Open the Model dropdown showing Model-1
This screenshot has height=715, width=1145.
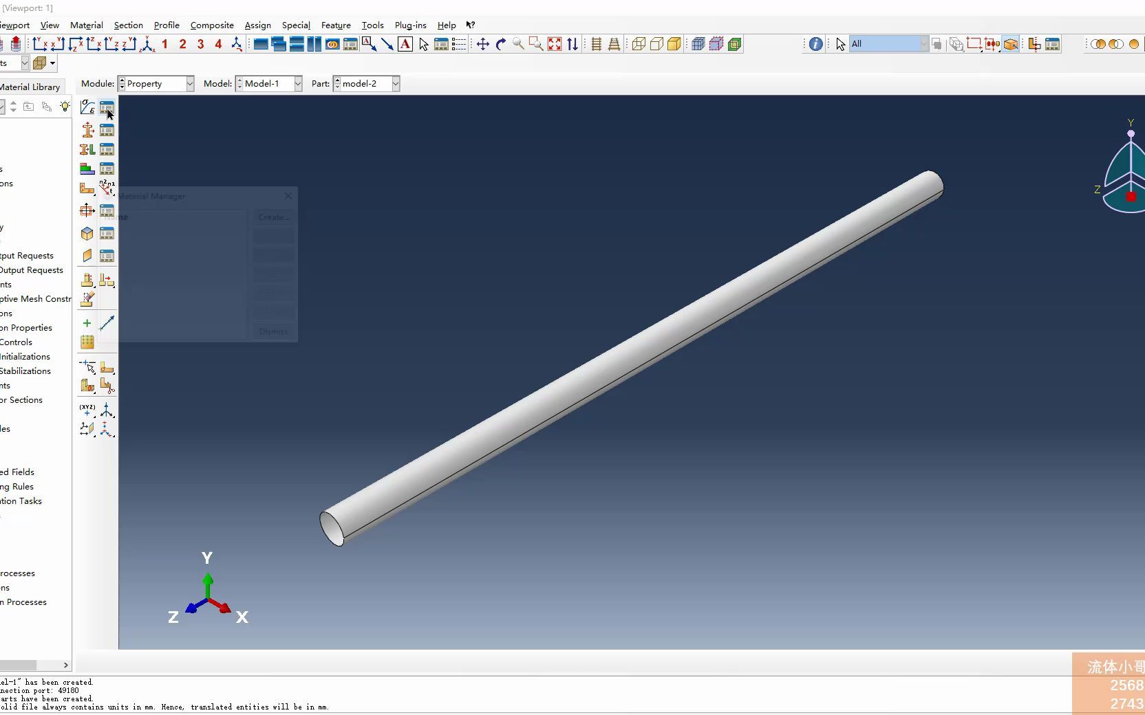point(297,83)
